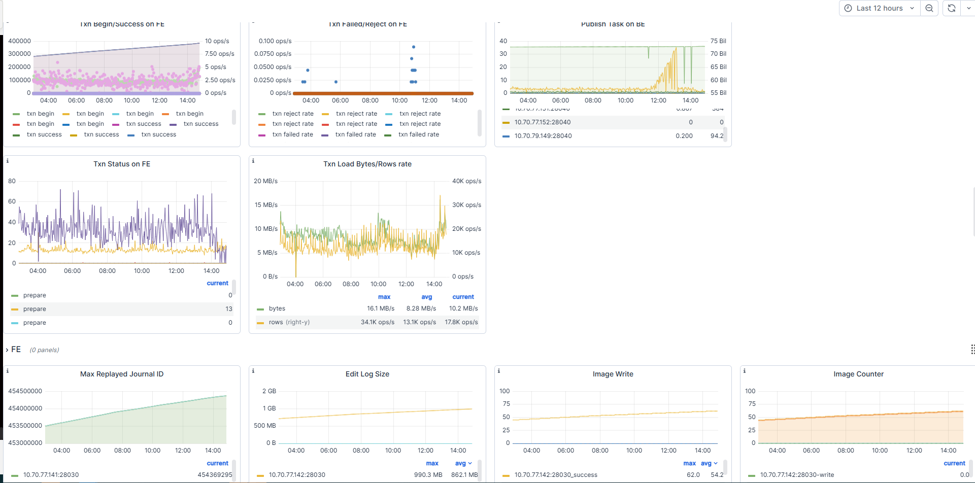Click info icon on Max Replayed Journal ID panel
Screen dimensions: 975x483
(x=8, y=371)
